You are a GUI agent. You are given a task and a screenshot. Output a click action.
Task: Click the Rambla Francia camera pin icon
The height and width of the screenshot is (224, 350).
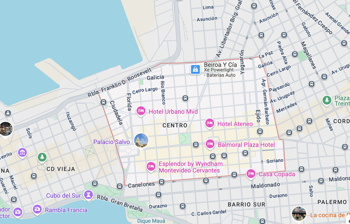coord(37,209)
